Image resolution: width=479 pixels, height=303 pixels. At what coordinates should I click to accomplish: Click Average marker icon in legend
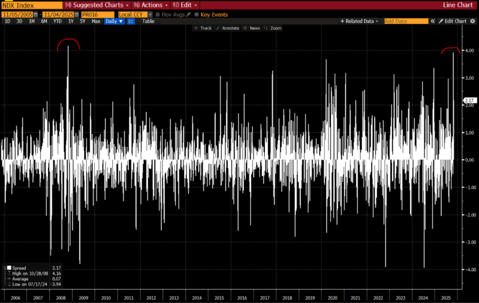pyautogui.click(x=9, y=279)
